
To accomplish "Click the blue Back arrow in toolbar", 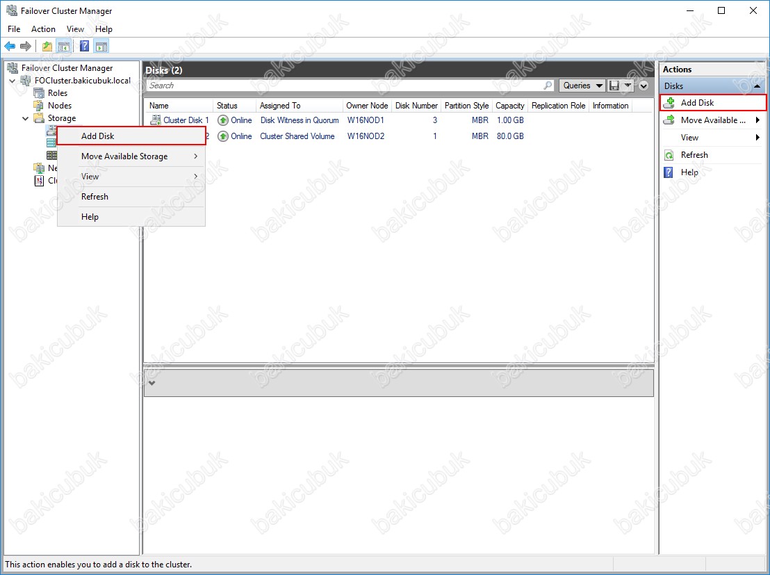I will point(10,46).
